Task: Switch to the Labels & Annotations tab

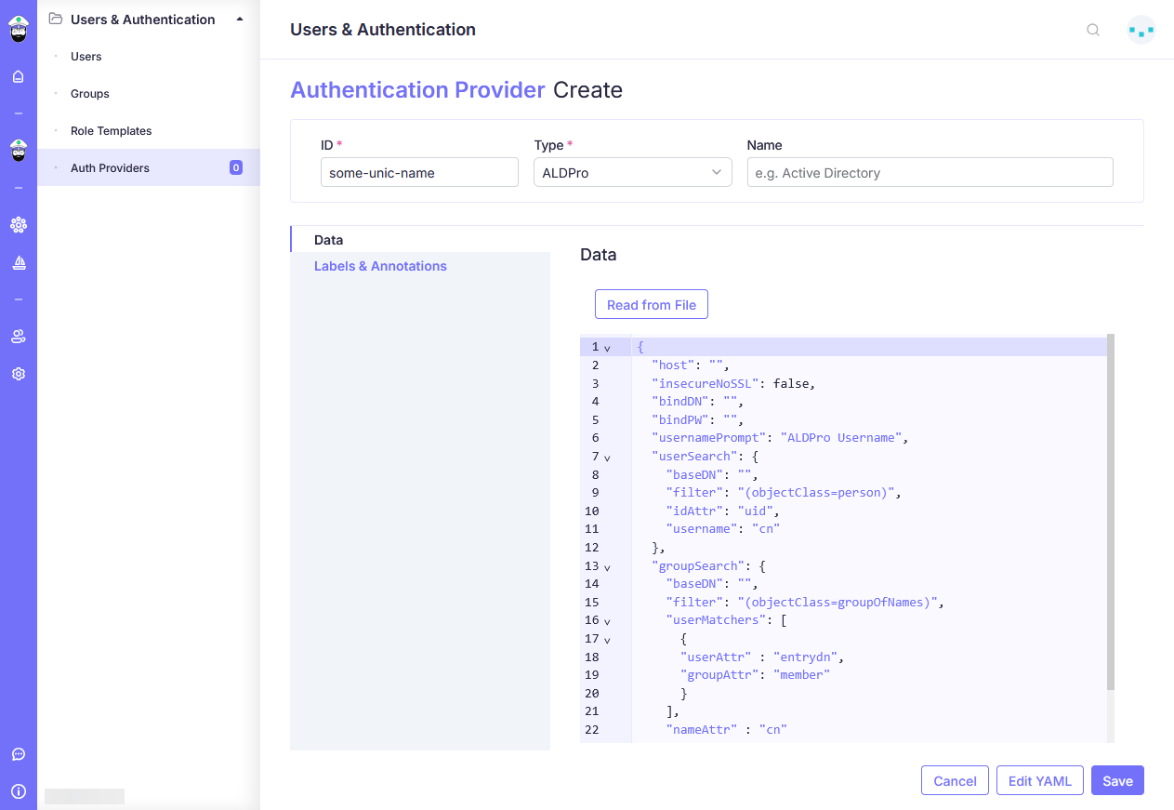Action: coord(380,266)
